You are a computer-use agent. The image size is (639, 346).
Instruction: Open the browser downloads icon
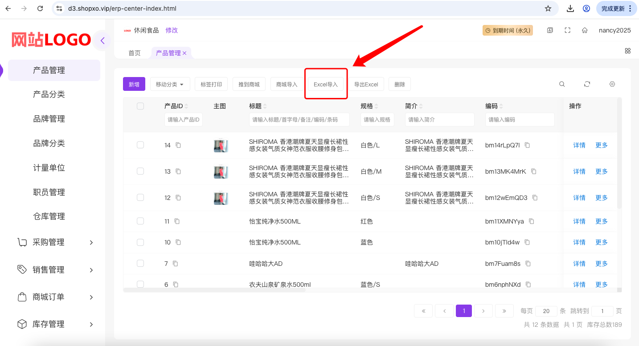570,8
